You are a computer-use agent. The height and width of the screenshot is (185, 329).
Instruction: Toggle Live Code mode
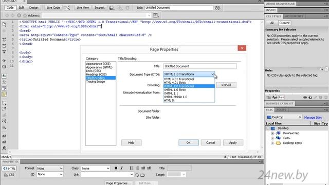pos(53,8)
